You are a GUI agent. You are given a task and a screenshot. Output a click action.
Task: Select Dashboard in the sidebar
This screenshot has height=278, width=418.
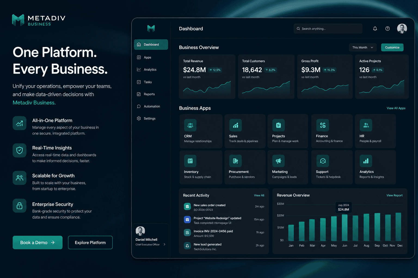(x=151, y=45)
